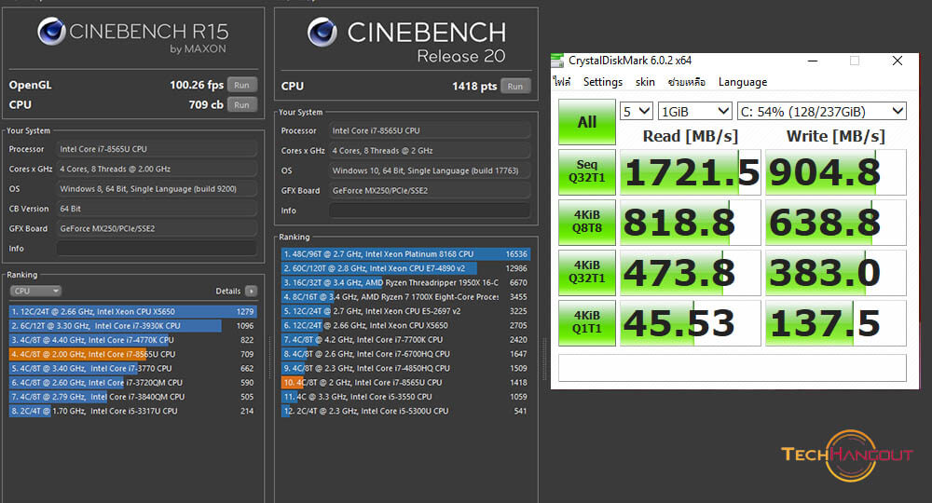Image resolution: width=932 pixels, height=503 pixels.
Task: Start all benchmarks with CrystalDiskMark All button
Action: click(x=586, y=122)
